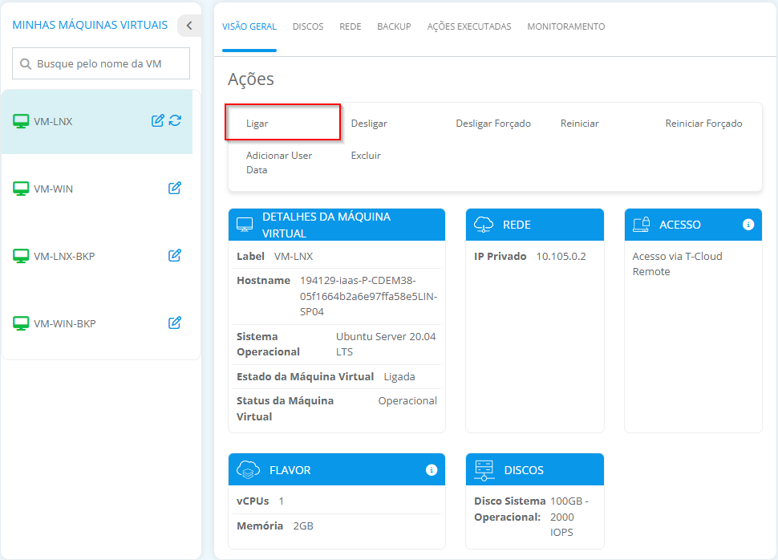Click the private IP 10.105.0.2

[561, 256]
